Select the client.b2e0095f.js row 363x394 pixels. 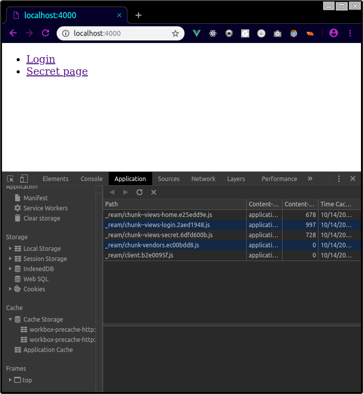232,255
